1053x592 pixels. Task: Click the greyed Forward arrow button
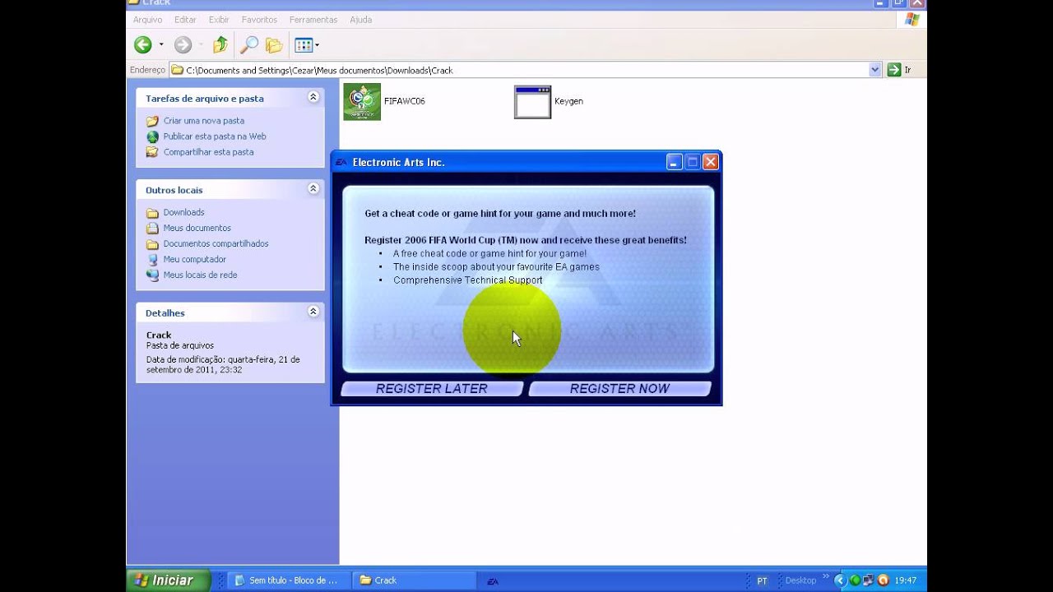(183, 45)
